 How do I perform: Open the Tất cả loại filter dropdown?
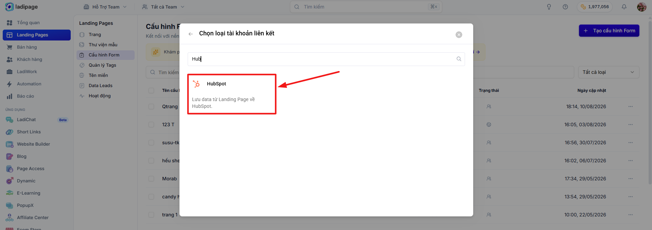608,72
